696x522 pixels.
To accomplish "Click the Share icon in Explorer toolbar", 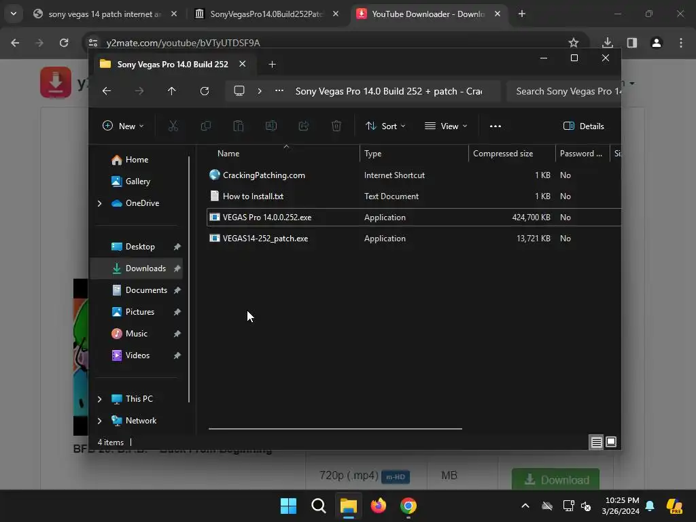I will [x=304, y=126].
